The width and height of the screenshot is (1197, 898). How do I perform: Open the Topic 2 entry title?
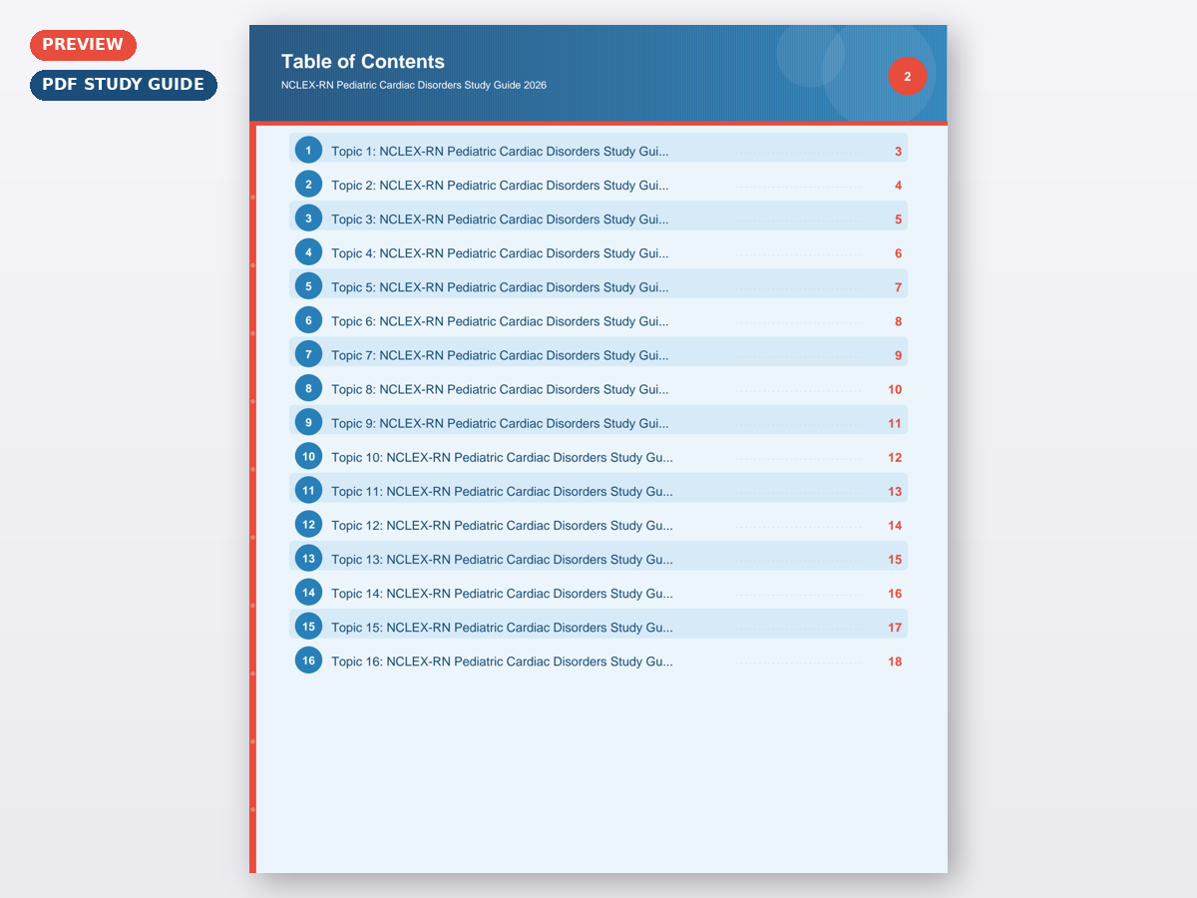[500, 186]
